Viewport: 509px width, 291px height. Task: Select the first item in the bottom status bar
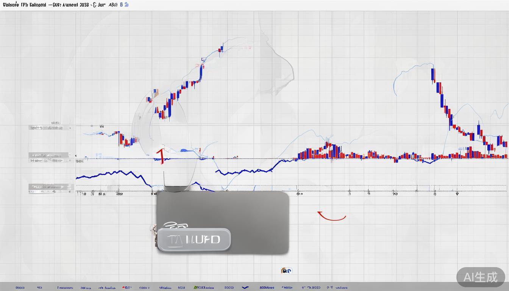(20, 288)
